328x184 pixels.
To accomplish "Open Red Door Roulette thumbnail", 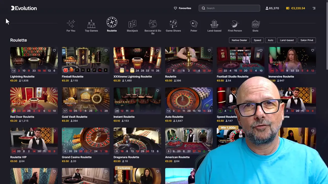I will [x=34, y=101].
